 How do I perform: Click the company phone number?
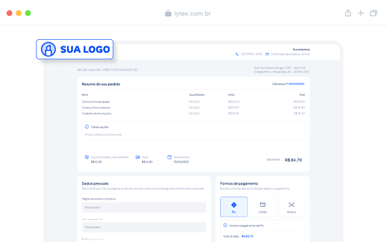pos(251,54)
